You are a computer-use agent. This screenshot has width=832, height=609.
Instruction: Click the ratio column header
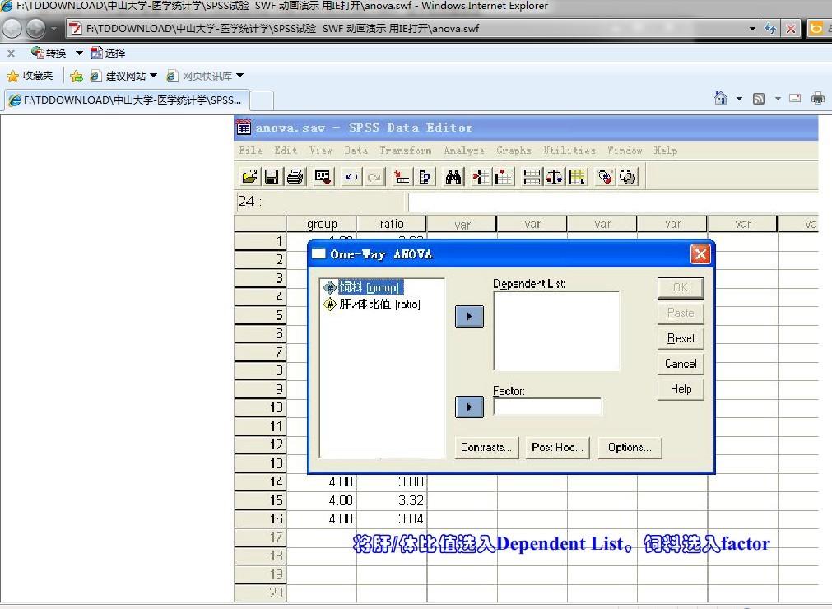point(392,224)
